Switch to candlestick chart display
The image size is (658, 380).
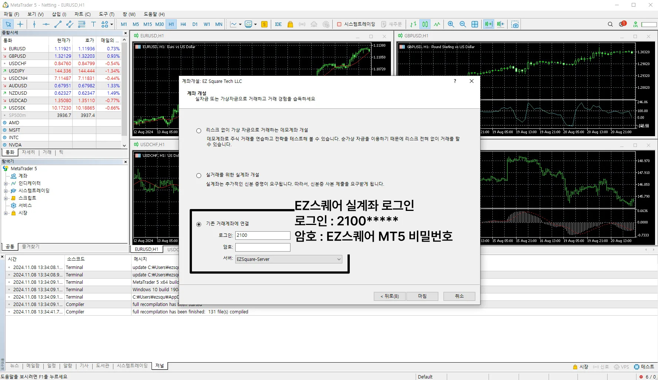425,24
